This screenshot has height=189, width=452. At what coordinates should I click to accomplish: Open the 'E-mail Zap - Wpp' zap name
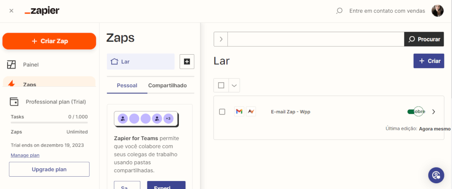[x=290, y=112]
